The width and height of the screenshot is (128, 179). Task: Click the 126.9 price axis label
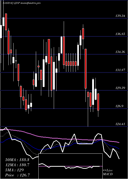point(119,106)
